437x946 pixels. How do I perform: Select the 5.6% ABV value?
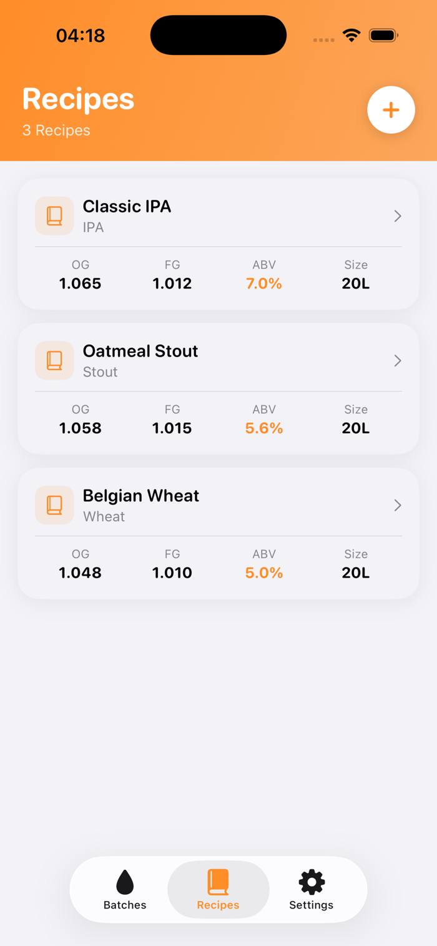(264, 428)
